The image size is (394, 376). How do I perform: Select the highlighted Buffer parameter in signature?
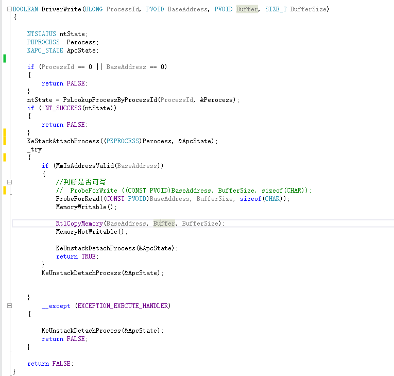(247, 9)
